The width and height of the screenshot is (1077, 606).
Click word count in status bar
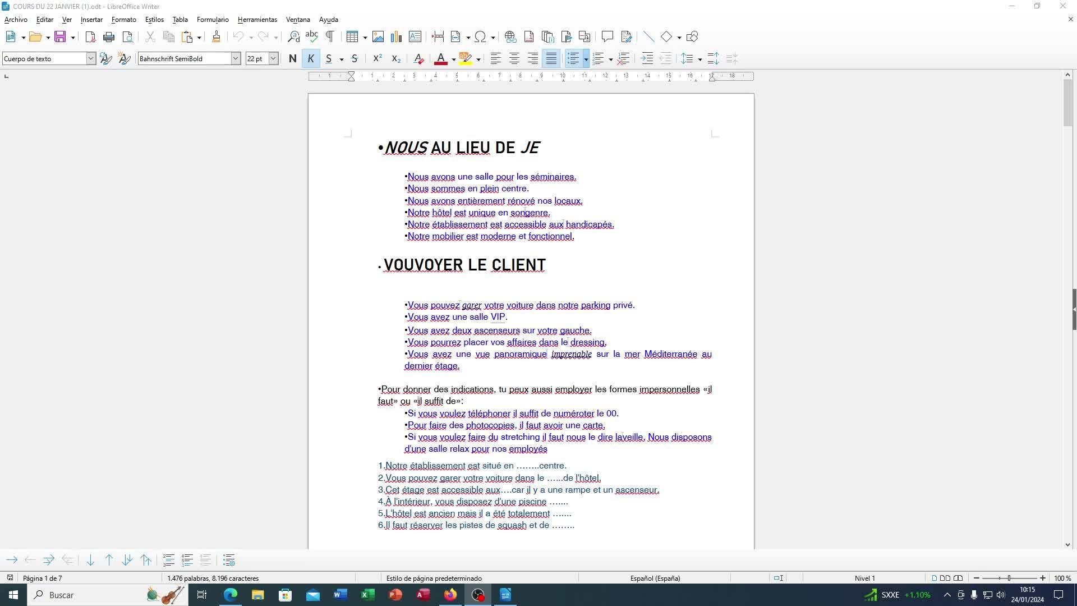pos(213,578)
